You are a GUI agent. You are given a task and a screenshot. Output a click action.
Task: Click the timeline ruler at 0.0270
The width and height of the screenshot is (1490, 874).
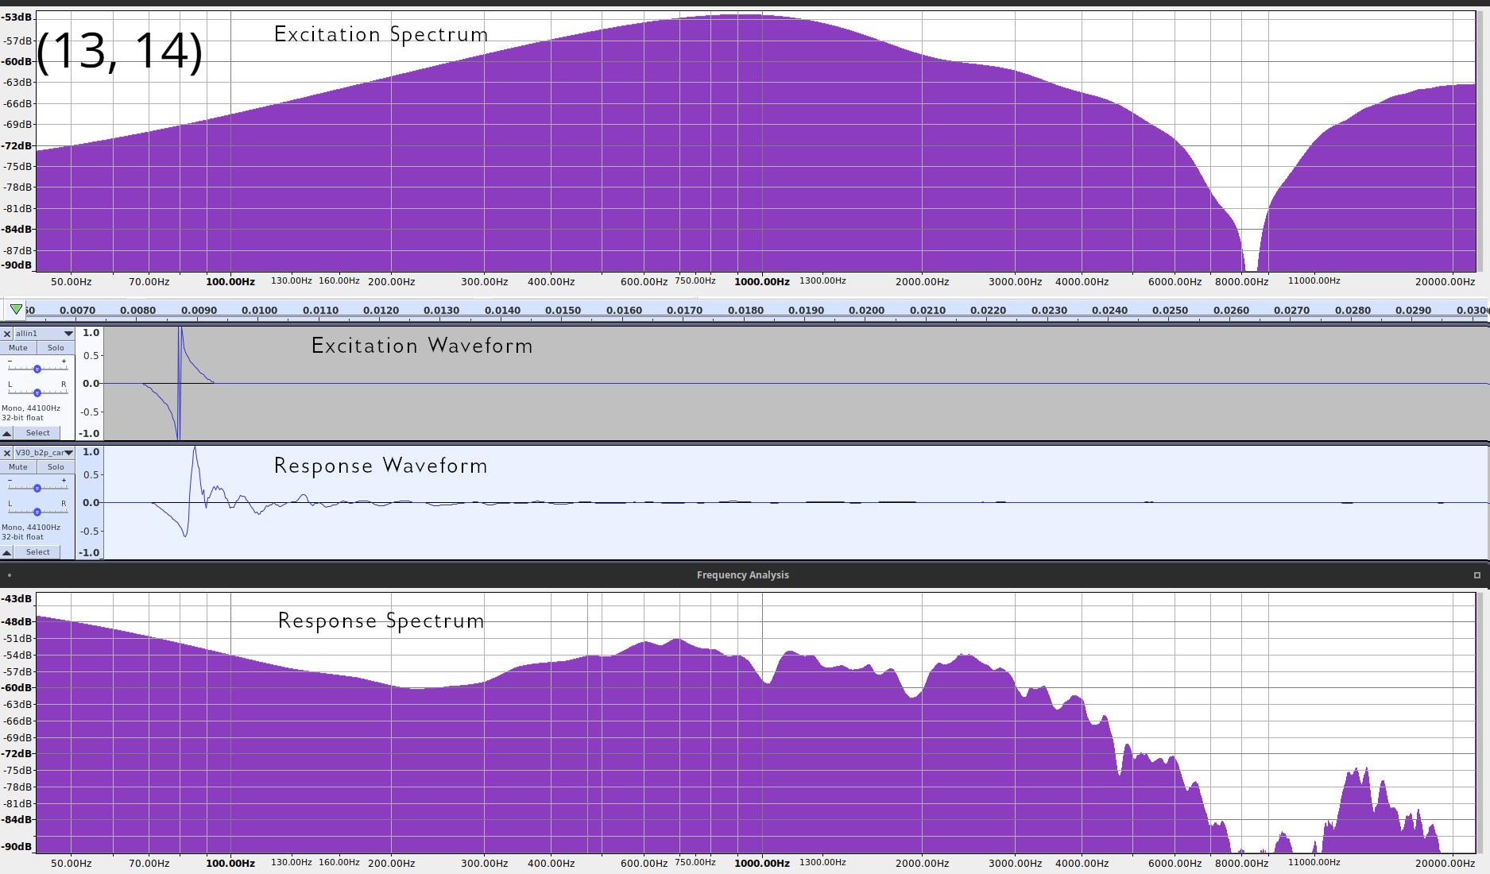1292,311
